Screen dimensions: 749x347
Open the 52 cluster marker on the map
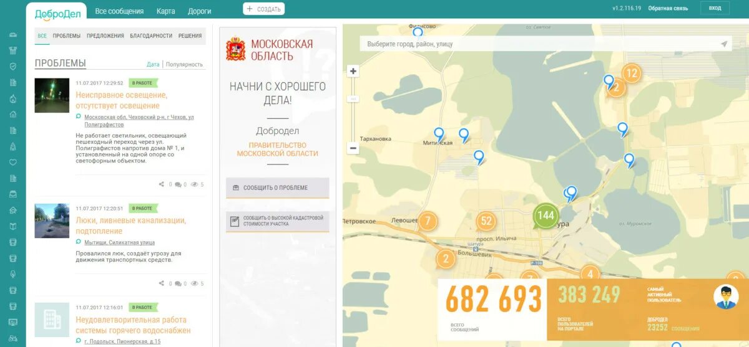487,221
